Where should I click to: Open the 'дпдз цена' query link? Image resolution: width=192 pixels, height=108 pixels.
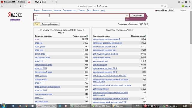click(39, 50)
